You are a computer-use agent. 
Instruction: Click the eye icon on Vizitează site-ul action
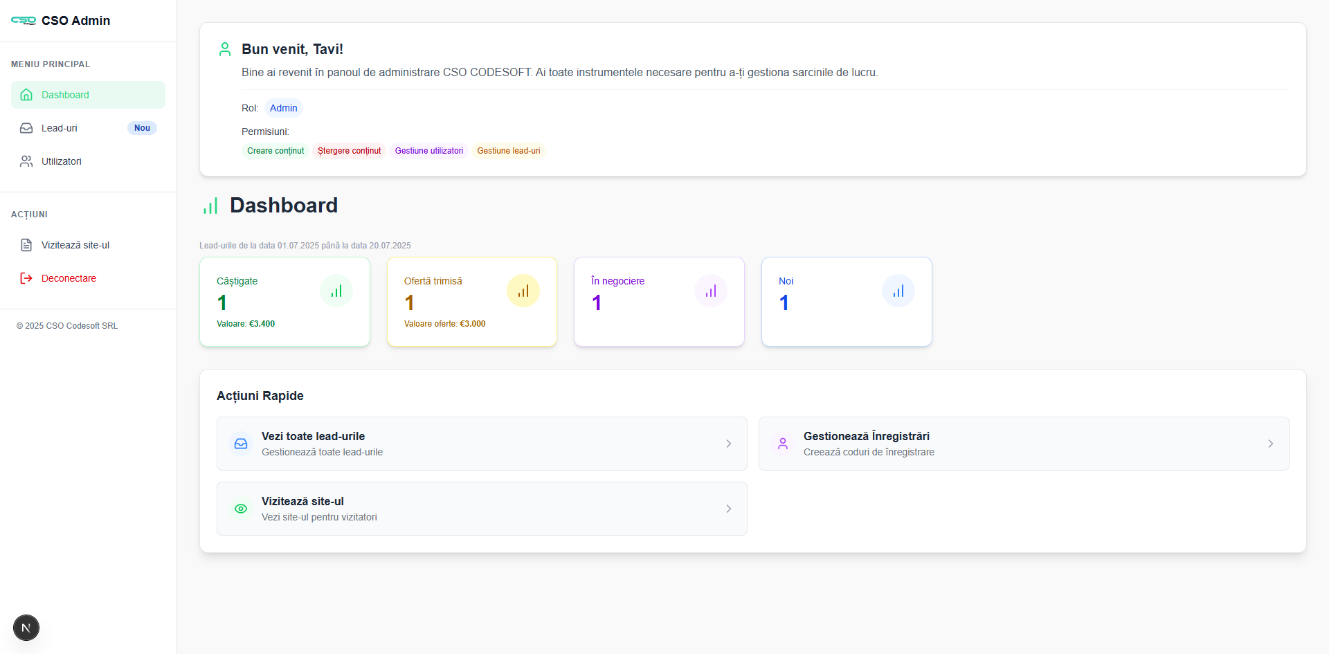241,509
